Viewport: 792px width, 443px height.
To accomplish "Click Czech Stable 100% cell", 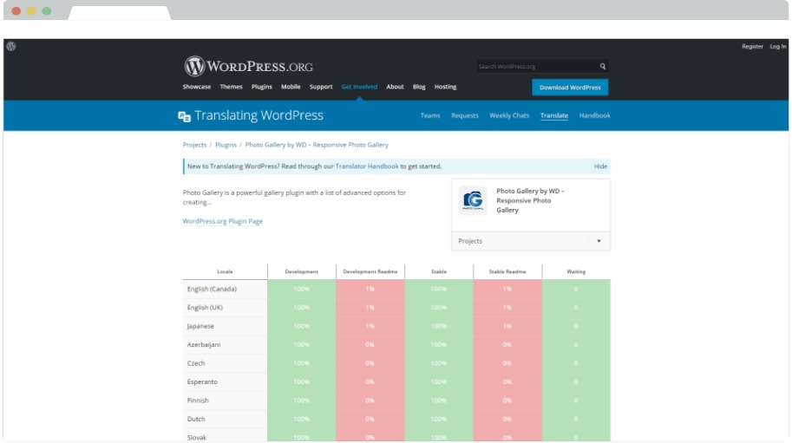I will click(x=439, y=363).
